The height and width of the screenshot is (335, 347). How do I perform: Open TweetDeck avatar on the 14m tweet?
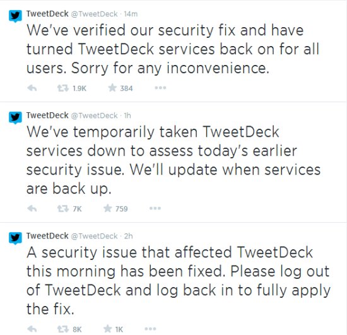tap(15, 16)
